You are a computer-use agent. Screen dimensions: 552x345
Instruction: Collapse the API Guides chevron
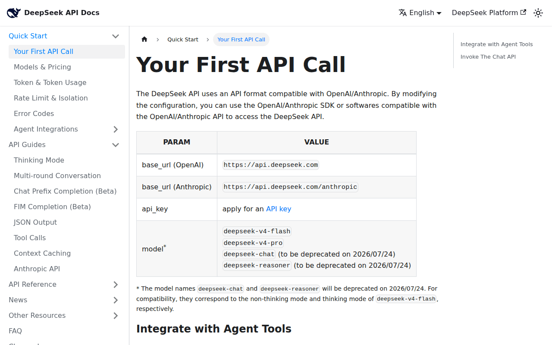tap(116, 145)
